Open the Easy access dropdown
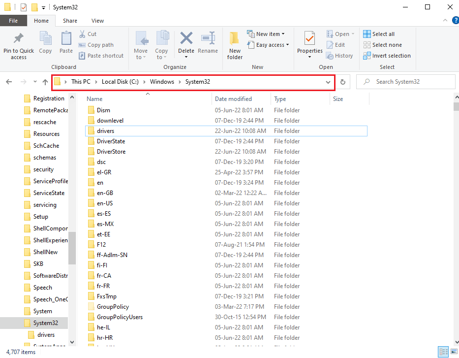 tap(287, 45)
